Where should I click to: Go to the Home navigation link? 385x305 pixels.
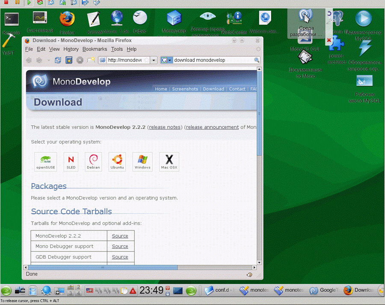click(161, 89)
